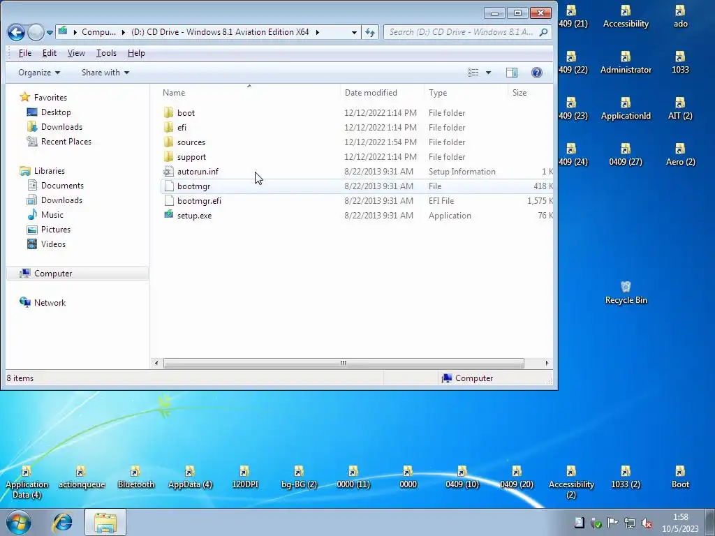This screenshot has width=715, height=536.
Task: Open Recent Places in the sidebar
Action: (66, 141)
